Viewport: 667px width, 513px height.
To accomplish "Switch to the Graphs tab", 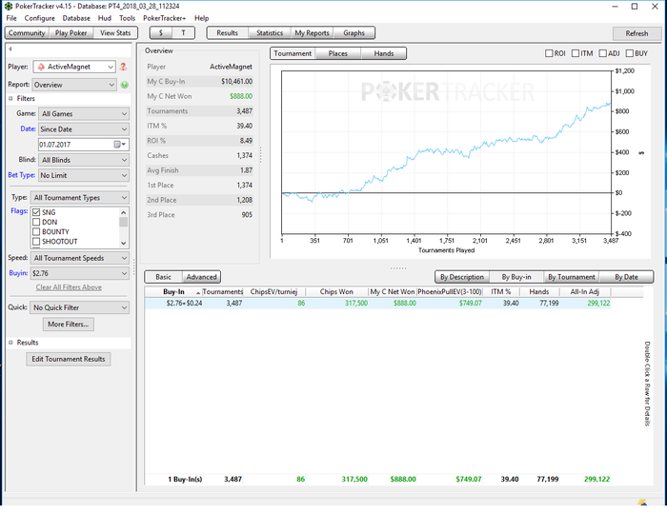I will [354, 32].
